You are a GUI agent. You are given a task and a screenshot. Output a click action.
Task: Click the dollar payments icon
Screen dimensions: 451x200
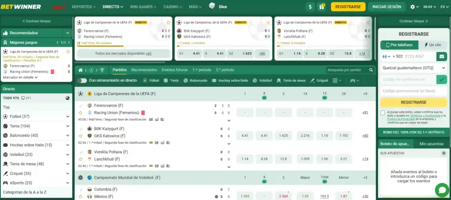point(310,7)
